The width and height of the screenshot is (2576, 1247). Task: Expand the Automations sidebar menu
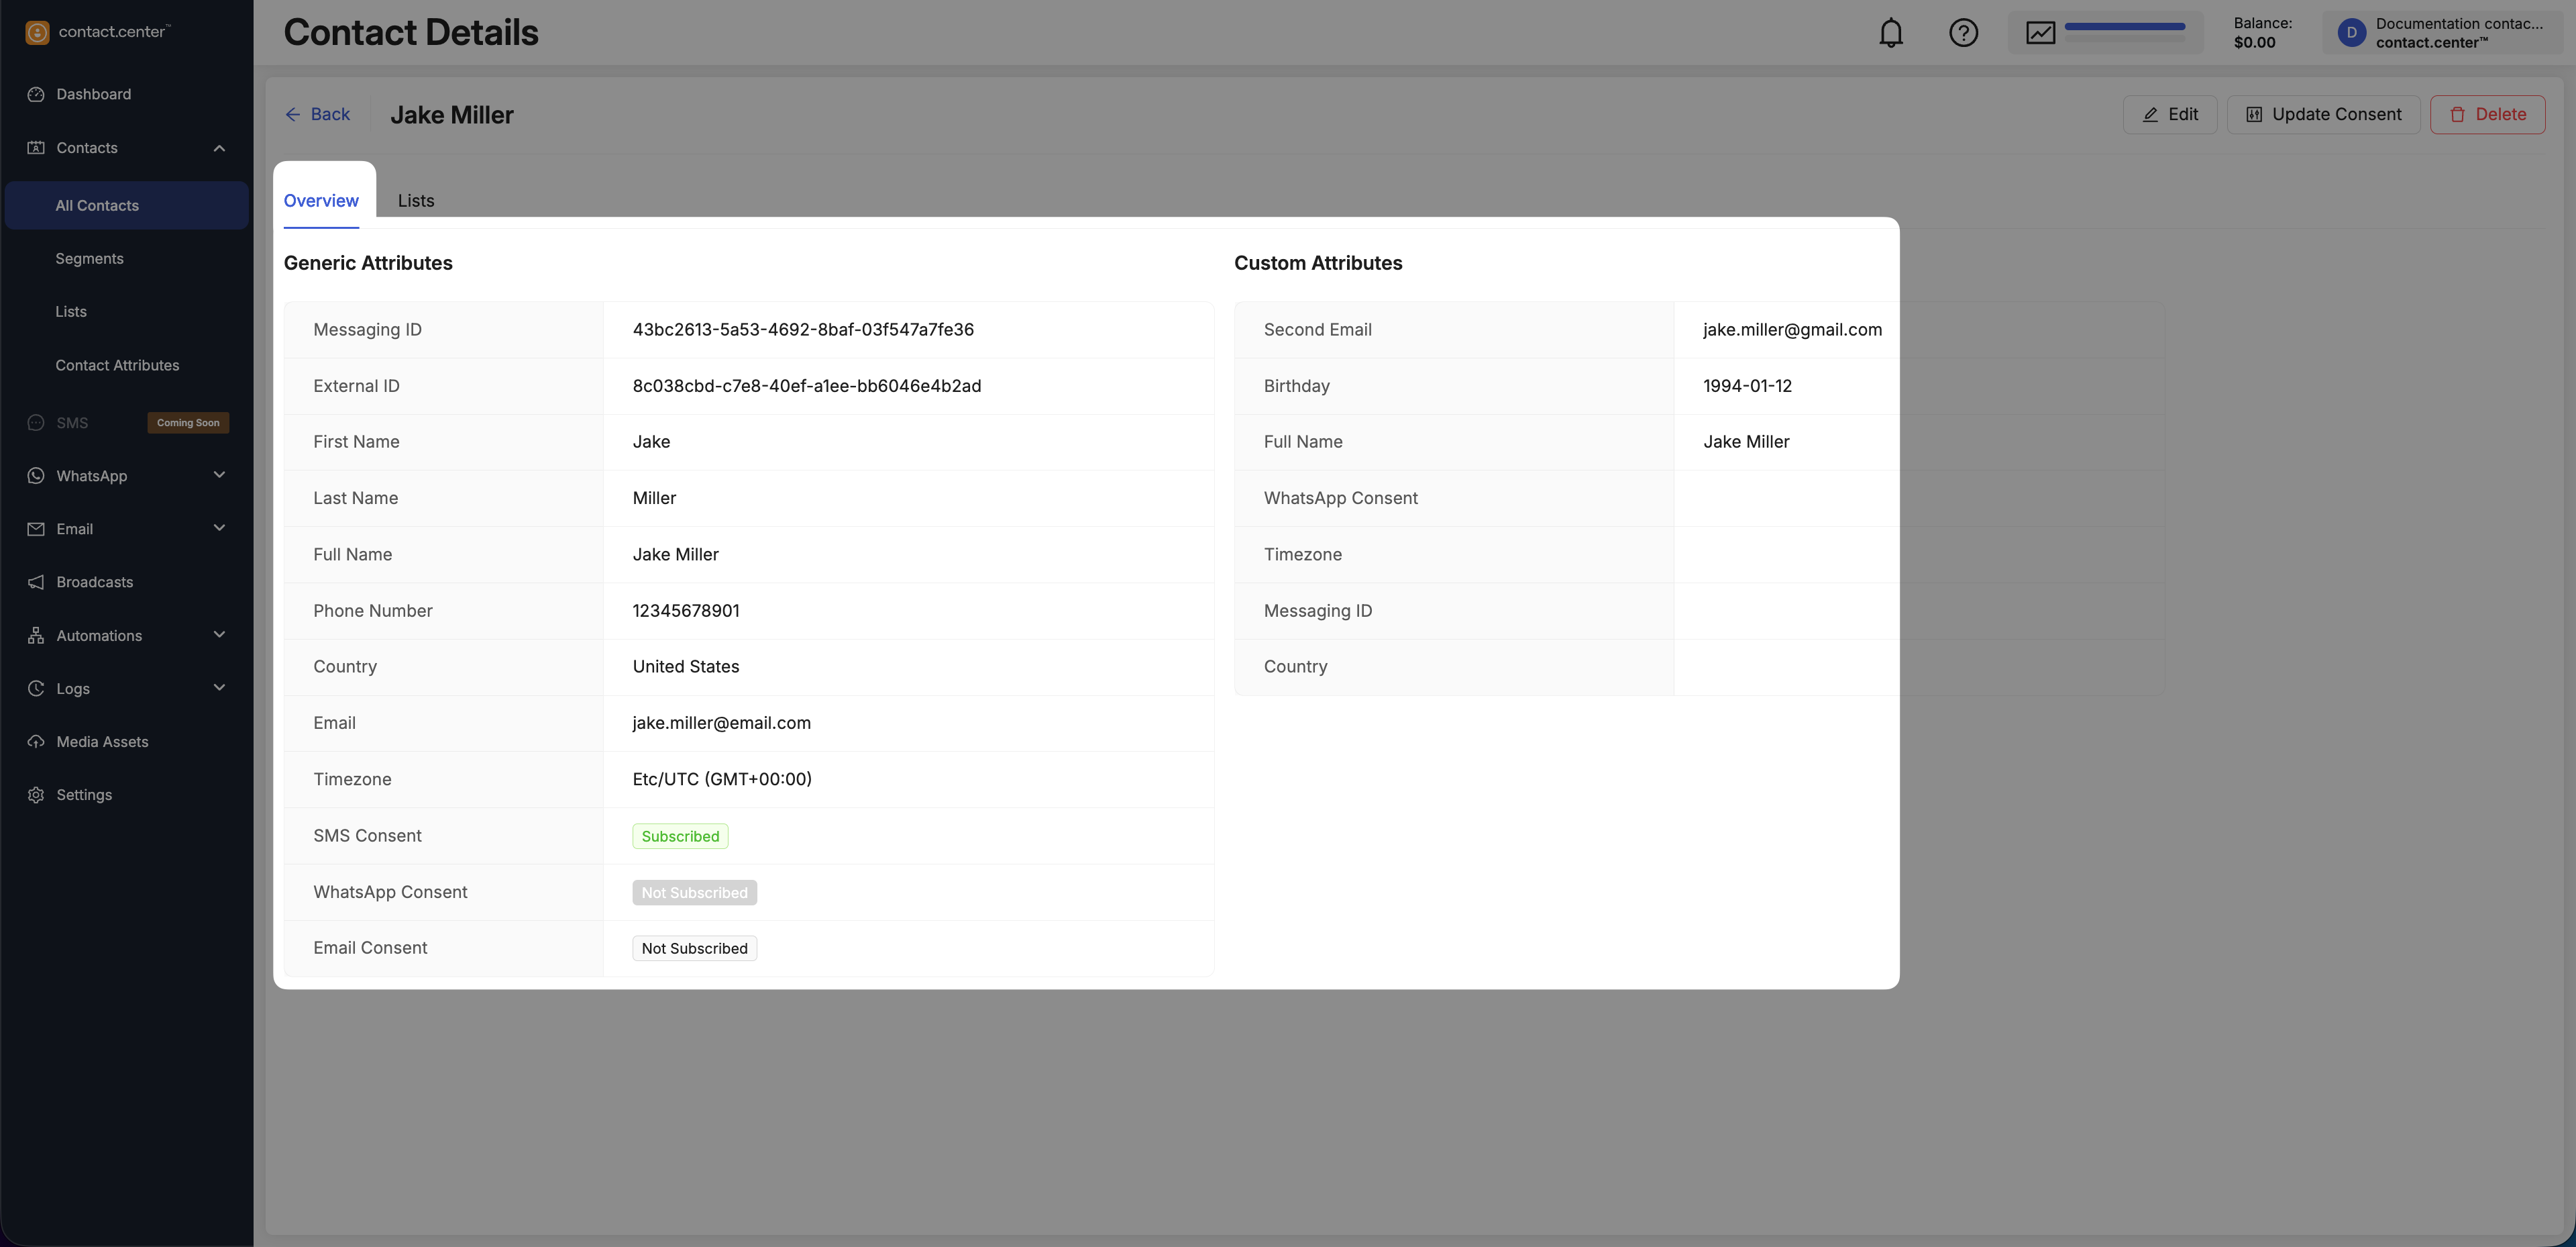coord(219,636)
